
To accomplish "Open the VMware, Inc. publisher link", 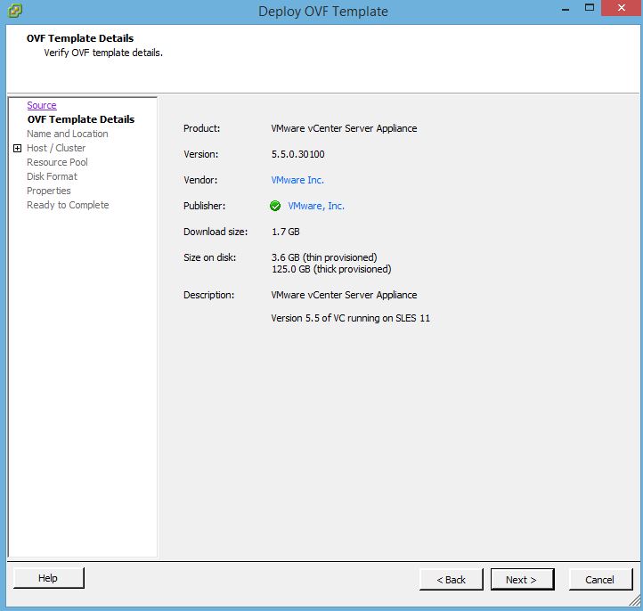I will tap(316, 206).
